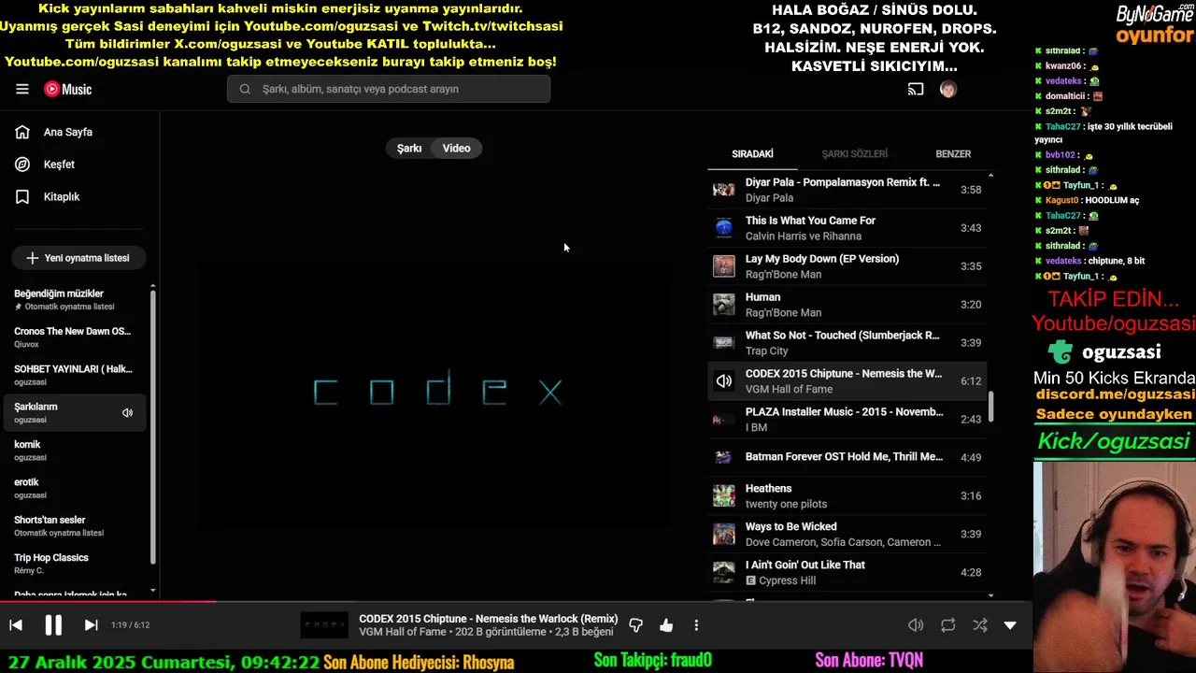Toggle repeat mode

tap(948, 625)
